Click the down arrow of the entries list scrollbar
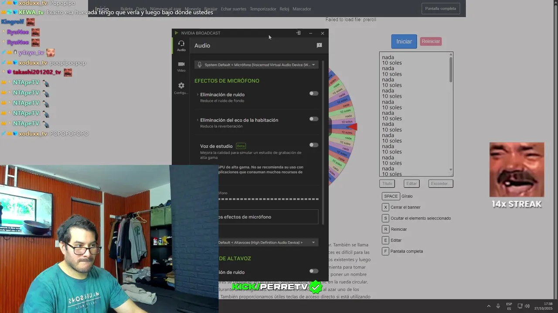This screenshot has height=313, width=558. pyautogui.click(x=451, y=170)
